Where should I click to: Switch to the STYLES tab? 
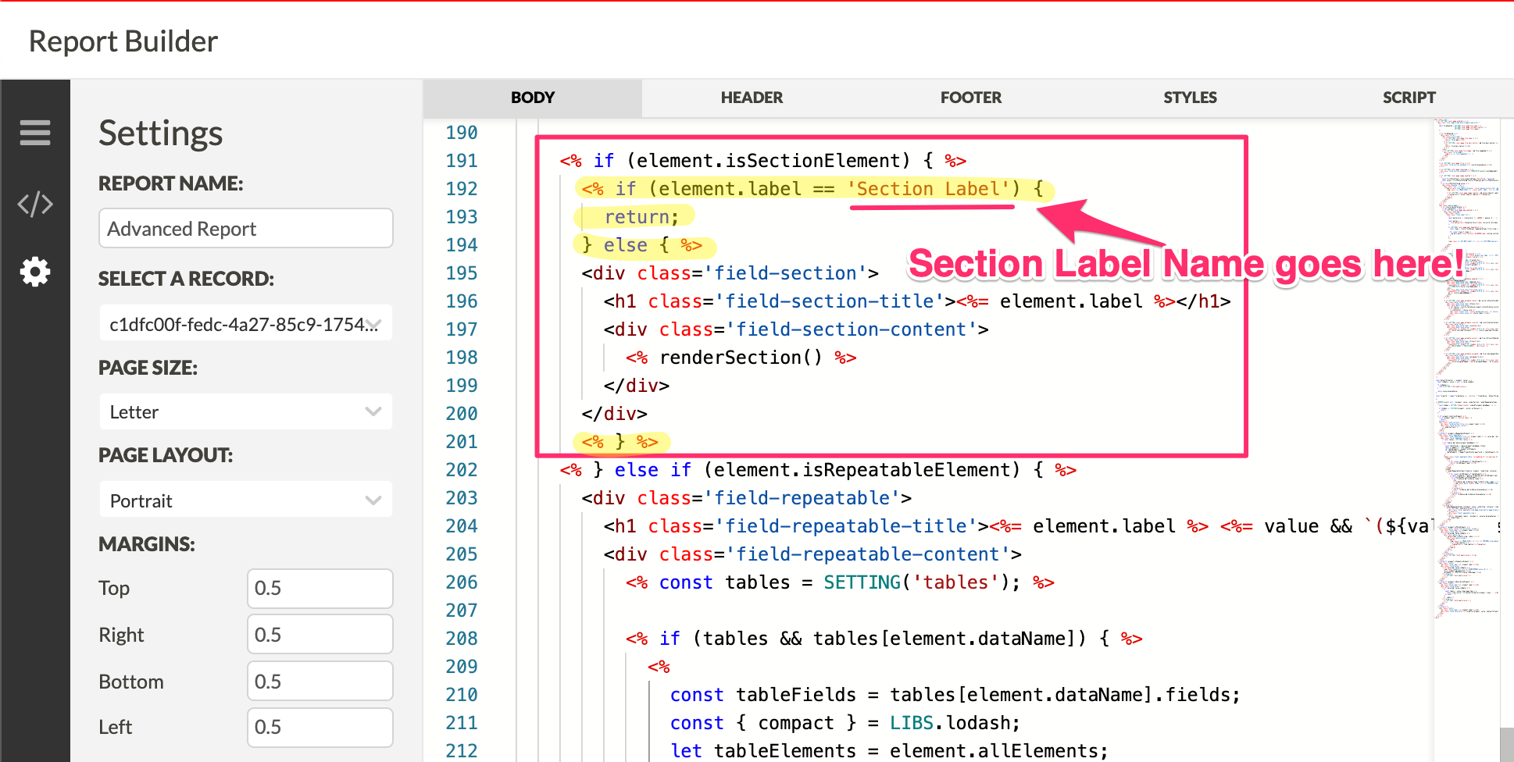coord(1190,98)
